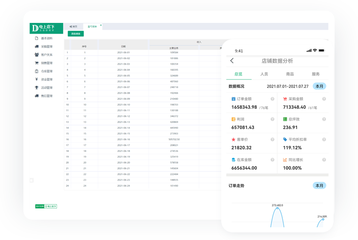Click help icon beside 总坪效

point(324,119)
